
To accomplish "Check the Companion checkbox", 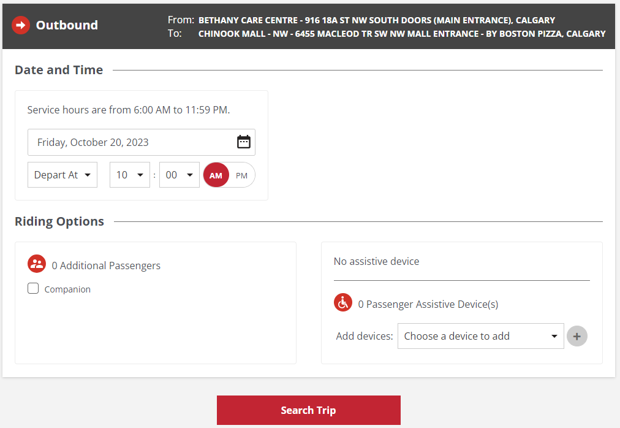I will pyautogui.click(x=33, y=289).
